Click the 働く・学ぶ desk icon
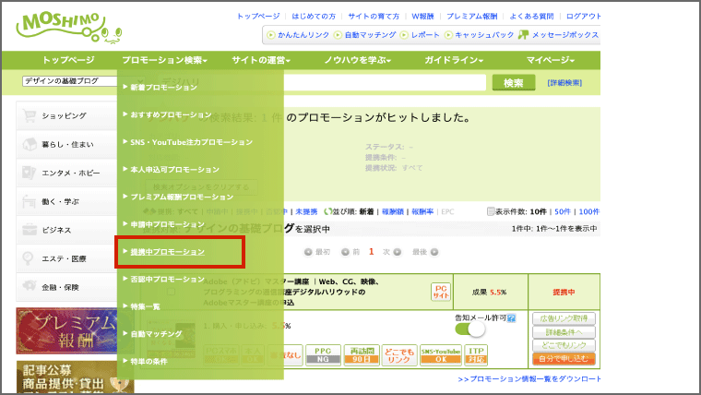Image resolution: width=701 pixels, height=395 pixels. coord(30,201)
